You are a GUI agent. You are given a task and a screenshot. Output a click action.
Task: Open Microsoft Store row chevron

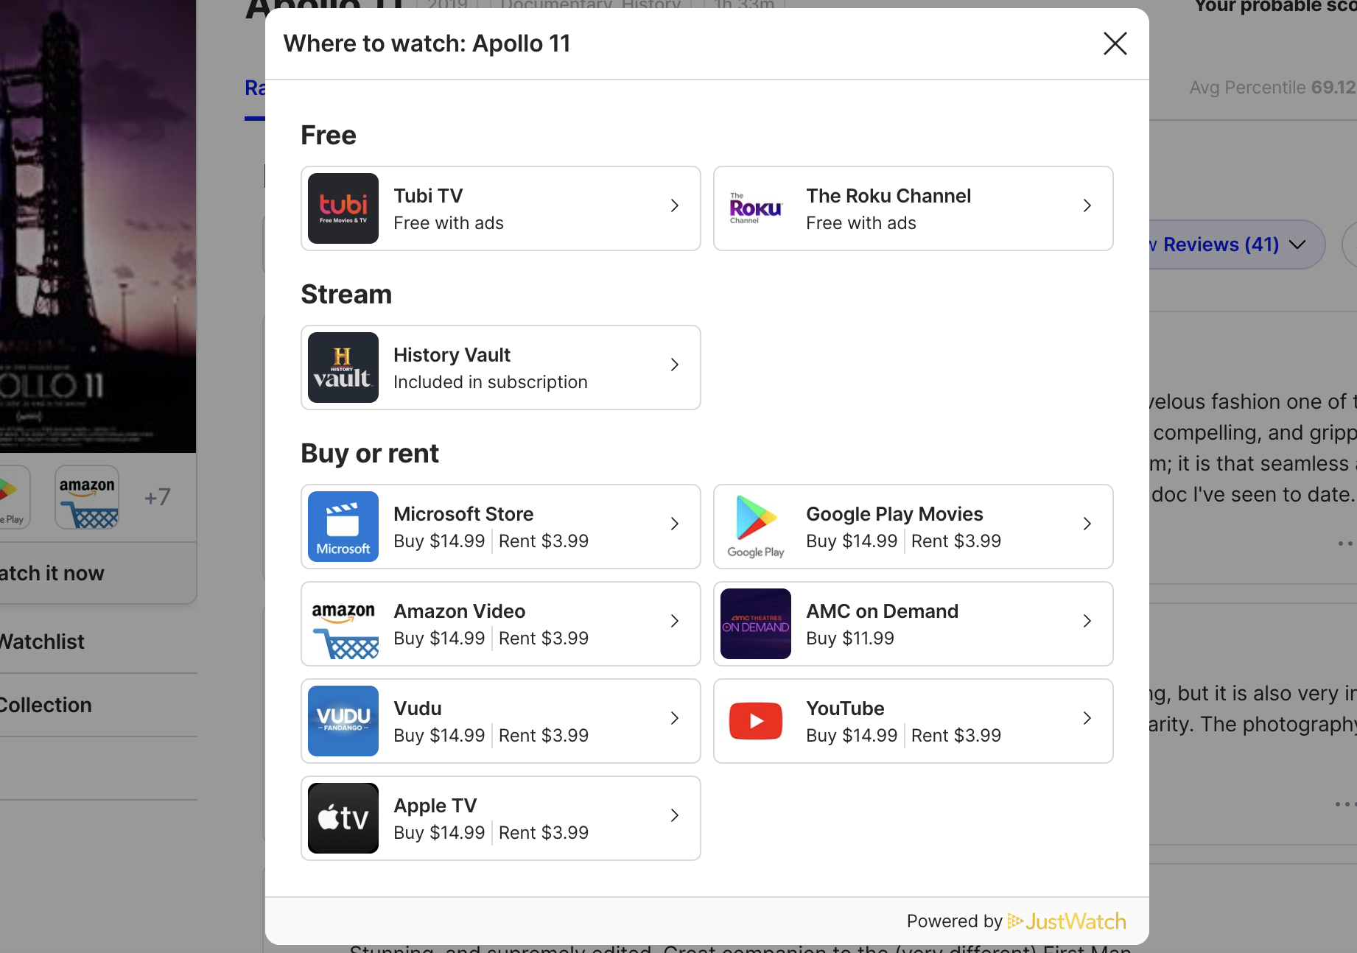[x=674, y=524]
